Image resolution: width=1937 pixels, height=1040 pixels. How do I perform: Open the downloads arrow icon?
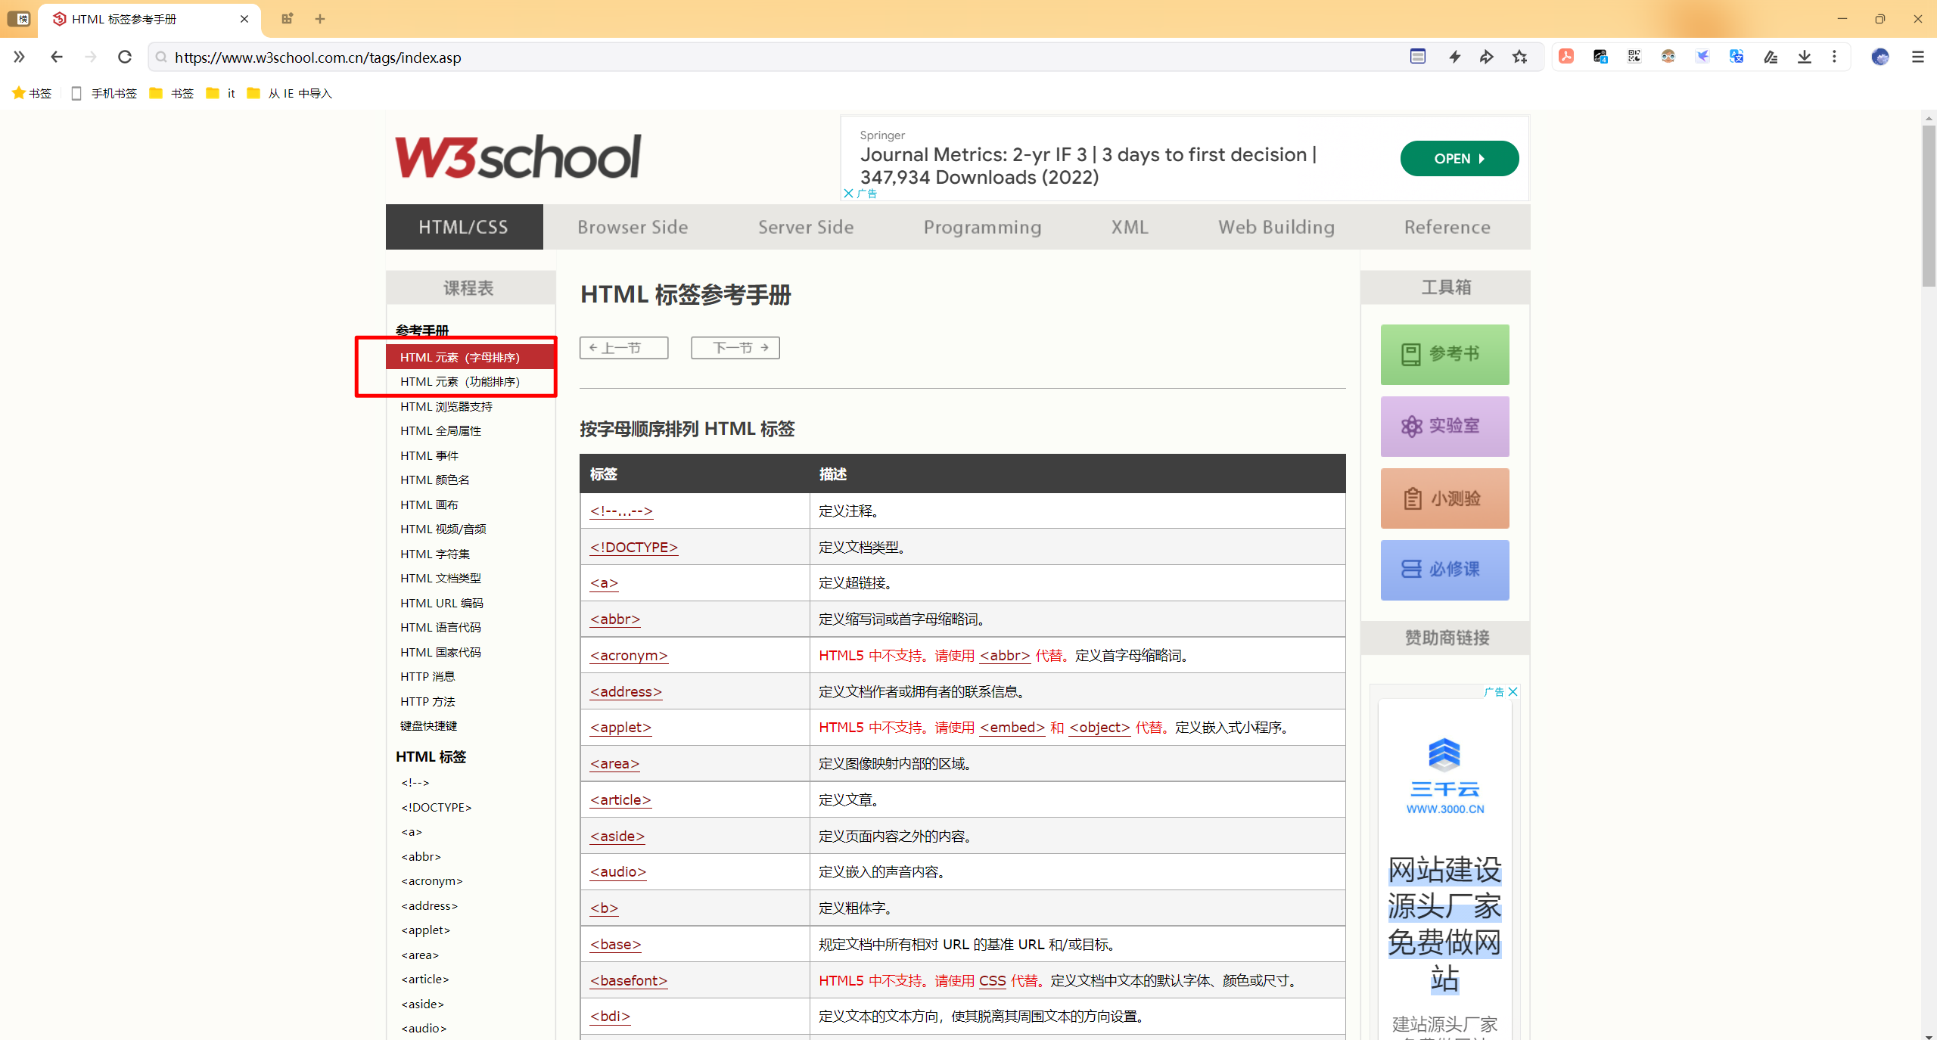(1805, 57)
